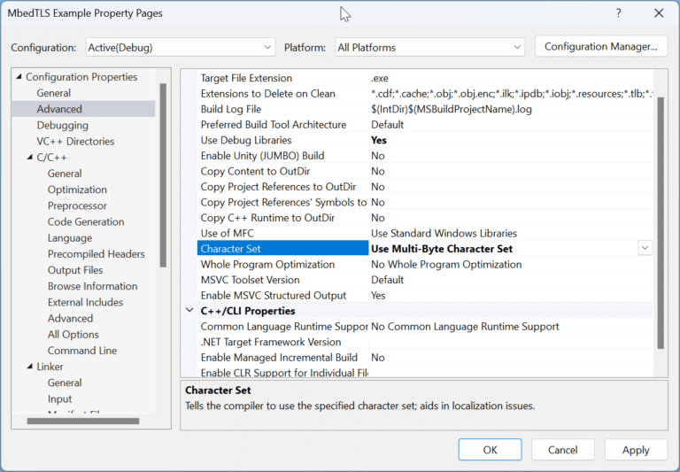This screenshot has height=472, width=680.
Task: Click 'Use Standard Windows Libraries' value
Action: [x=444, y=234]
